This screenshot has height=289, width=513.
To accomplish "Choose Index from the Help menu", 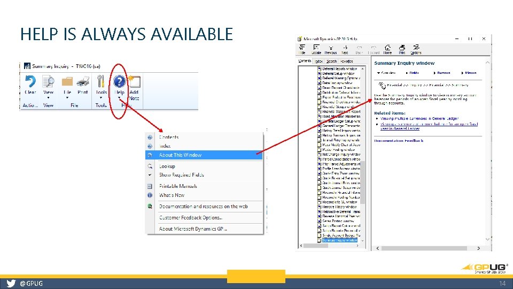I will click(204, 146).
